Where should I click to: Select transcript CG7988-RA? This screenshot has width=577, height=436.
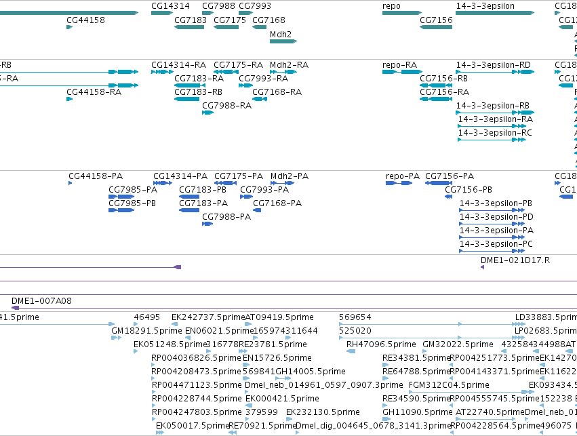208,113
